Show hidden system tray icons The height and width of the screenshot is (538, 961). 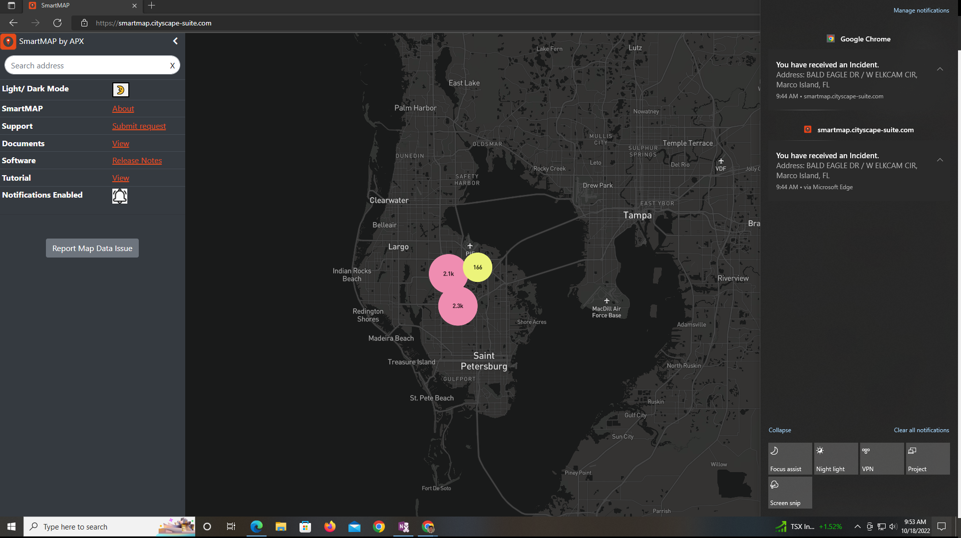(857, 527)
